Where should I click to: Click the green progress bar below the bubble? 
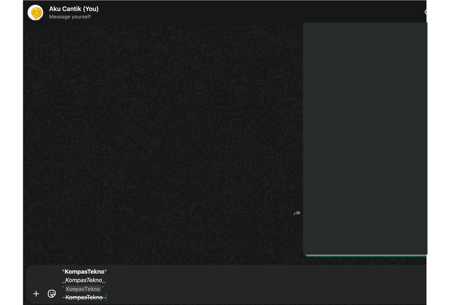click(x=365, y=255)
